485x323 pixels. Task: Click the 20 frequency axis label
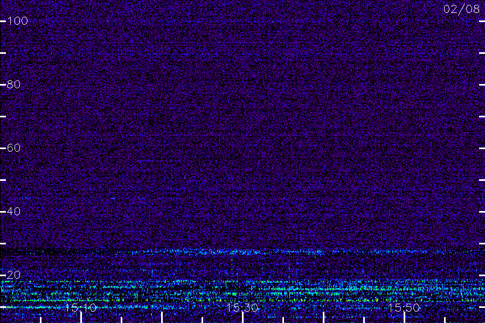click(x=13, y=275)
